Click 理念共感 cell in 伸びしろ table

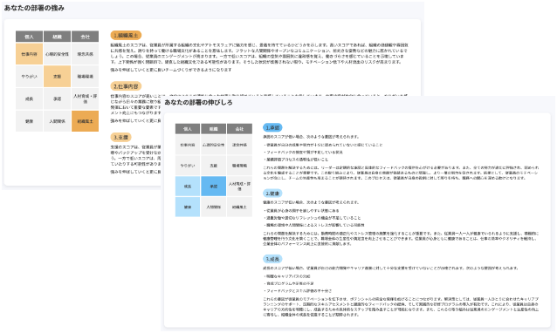[239, 145]
